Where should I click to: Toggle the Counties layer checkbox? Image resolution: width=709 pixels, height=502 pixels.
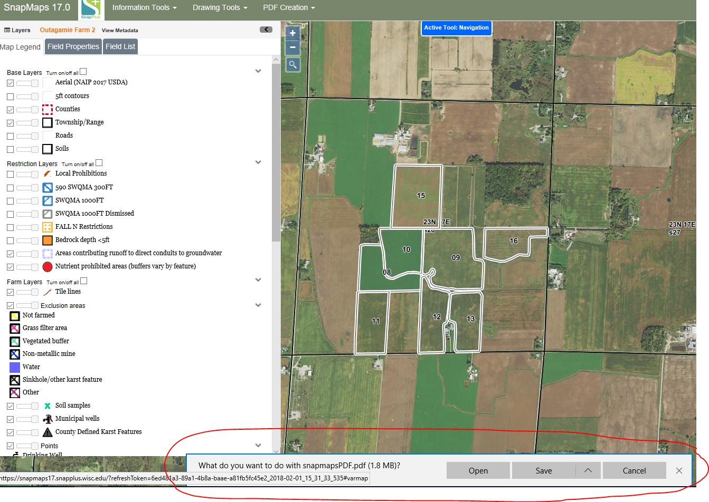[10, 110]
